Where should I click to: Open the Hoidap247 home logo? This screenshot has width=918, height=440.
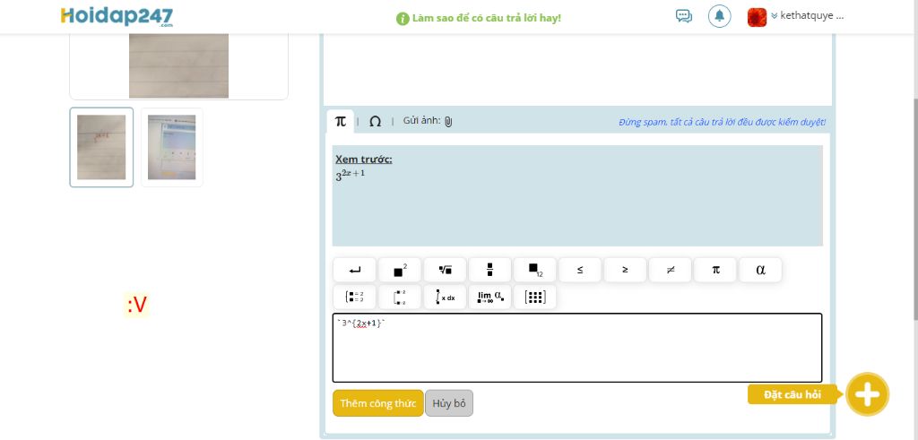(117, 16)
